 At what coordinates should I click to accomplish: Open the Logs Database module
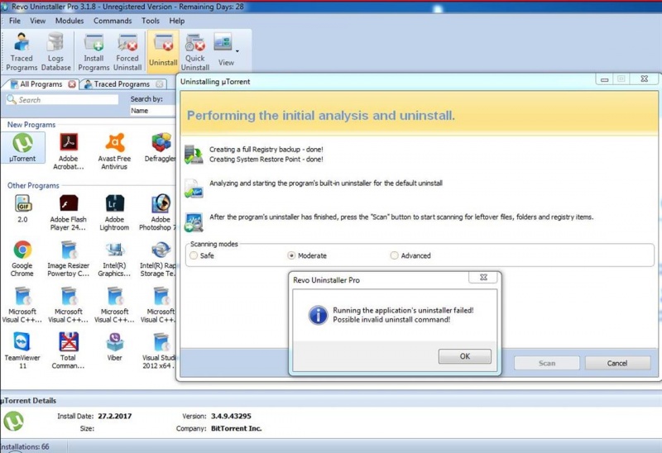click(55, 52)
